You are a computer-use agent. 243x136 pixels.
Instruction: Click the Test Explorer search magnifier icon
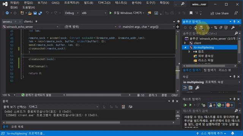236,111
